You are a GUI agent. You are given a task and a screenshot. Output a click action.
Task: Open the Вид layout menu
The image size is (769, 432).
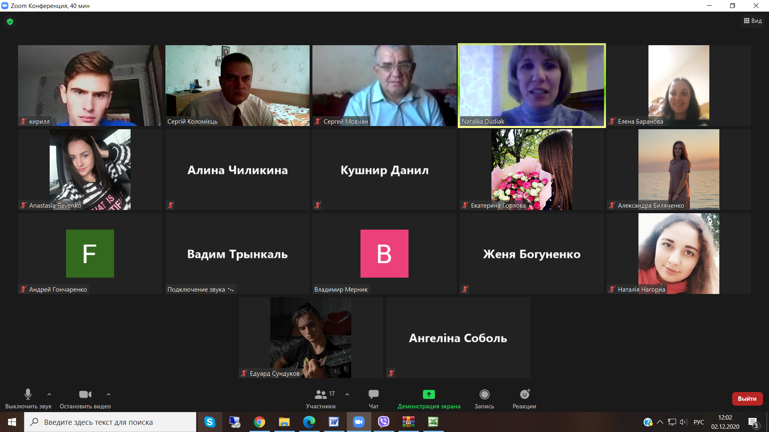(753, 21)
